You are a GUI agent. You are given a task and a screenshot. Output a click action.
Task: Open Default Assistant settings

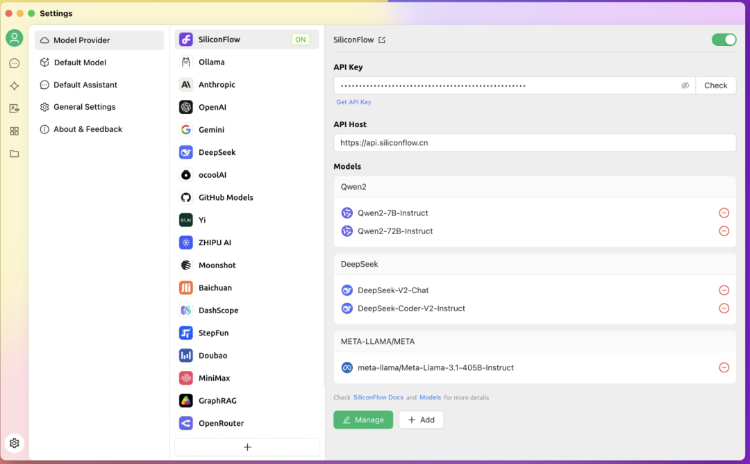click(99, 85)
